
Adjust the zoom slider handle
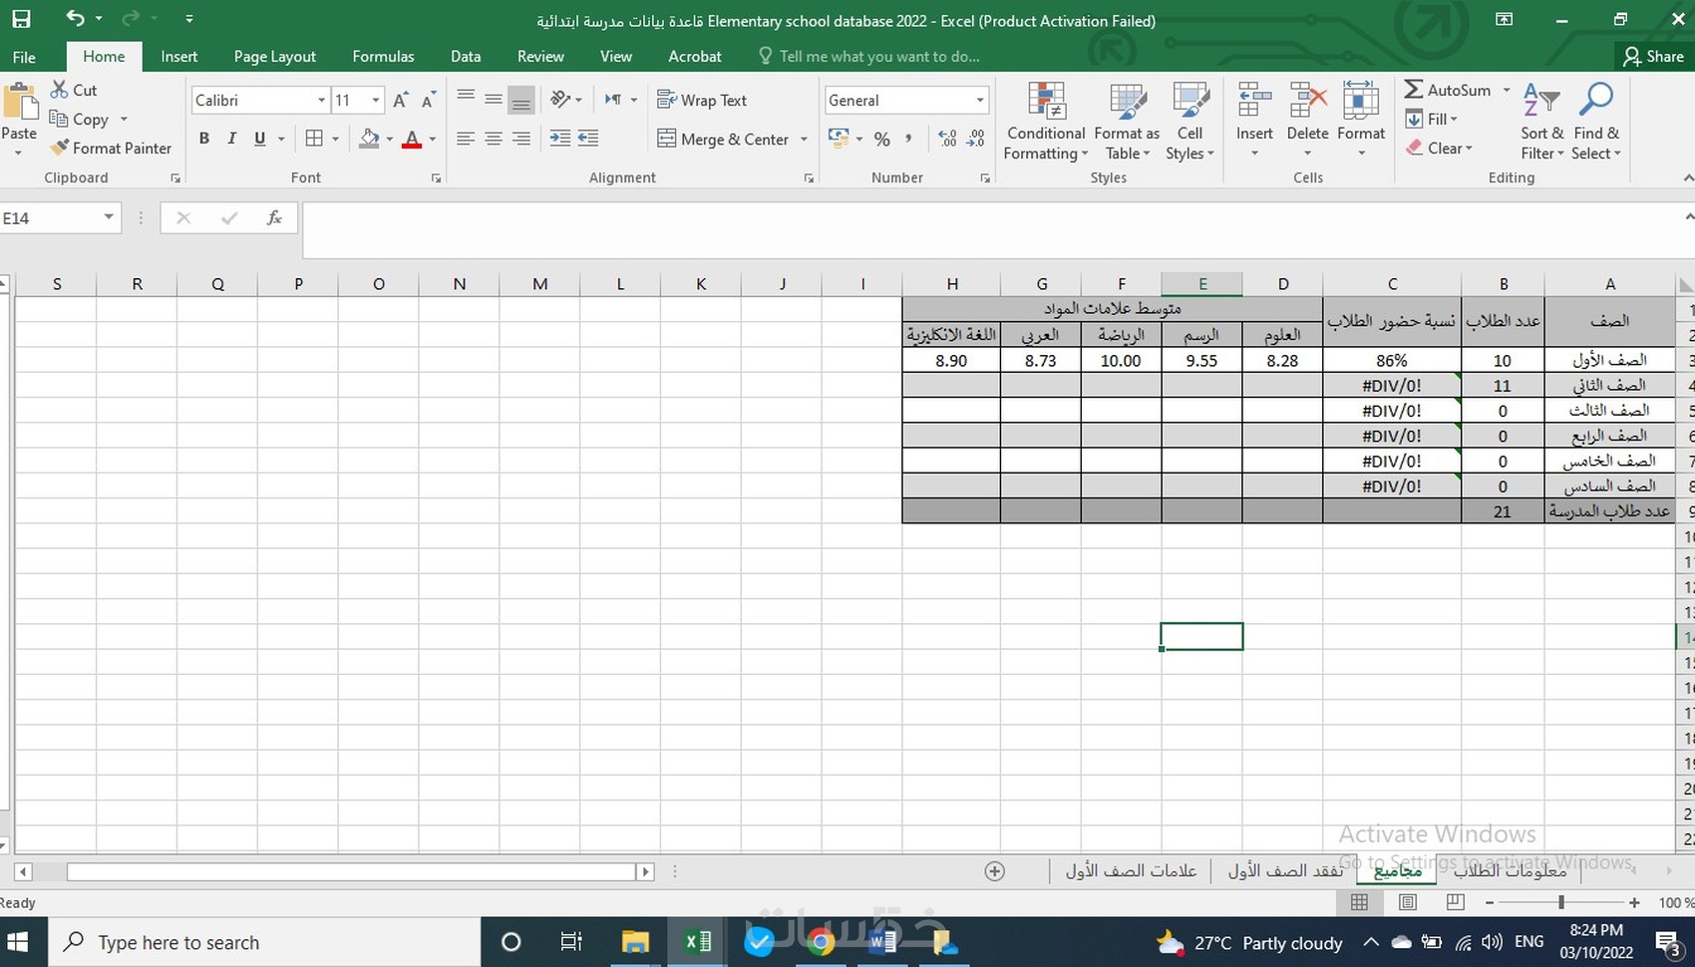point(1561,902)
